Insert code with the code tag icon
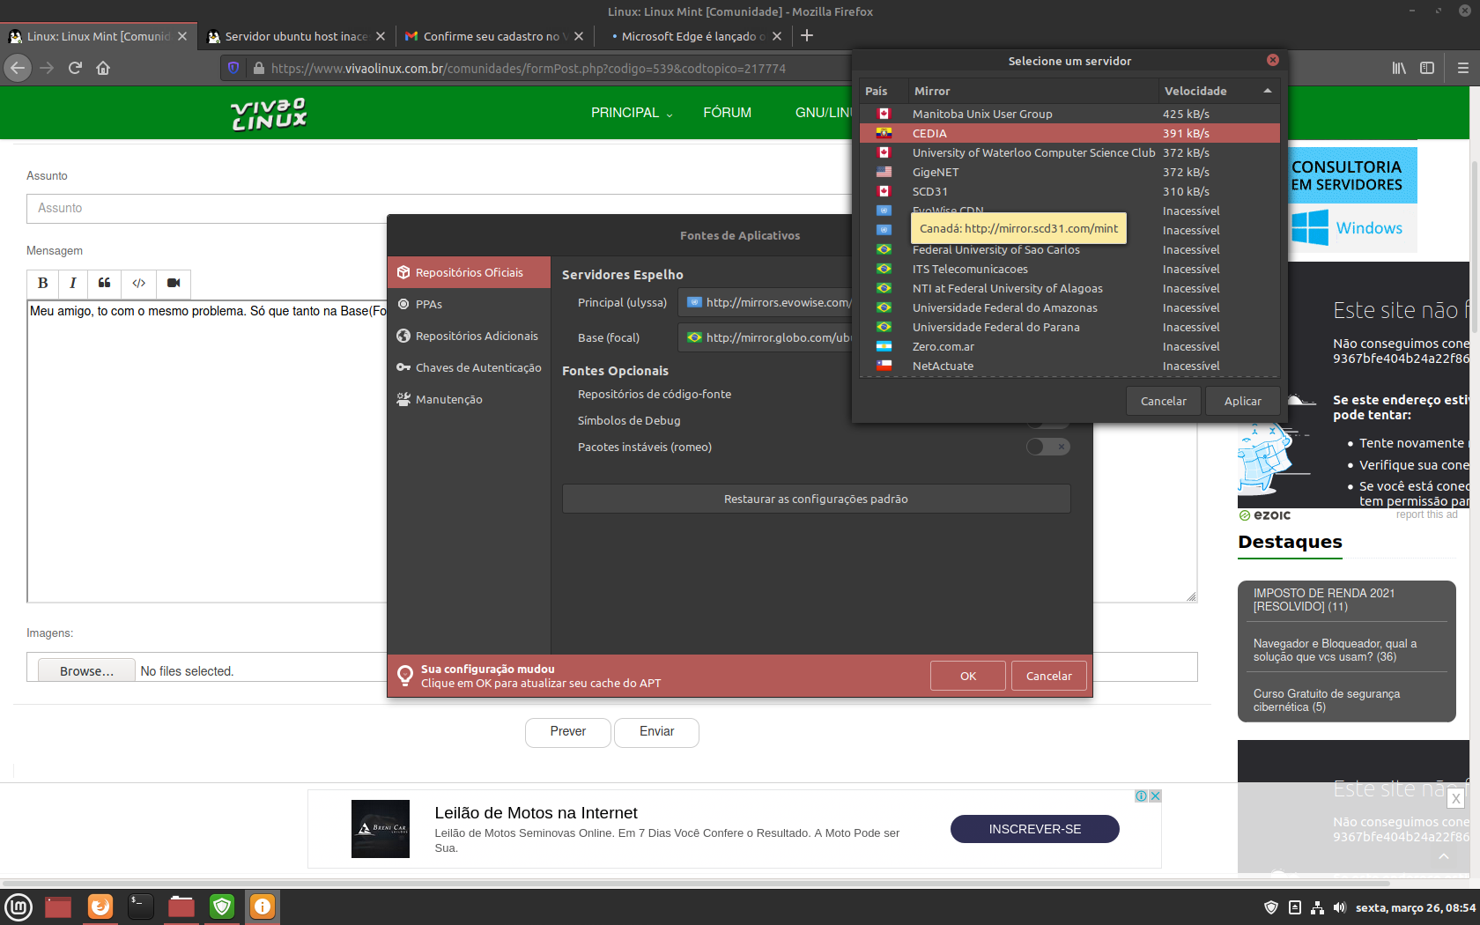1480x925 pixels. coord(138,283)
